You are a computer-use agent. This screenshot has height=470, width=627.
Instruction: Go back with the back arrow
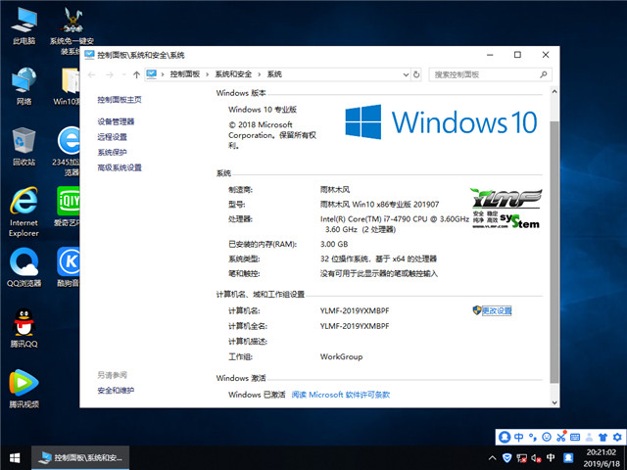[x=92, y=74]
